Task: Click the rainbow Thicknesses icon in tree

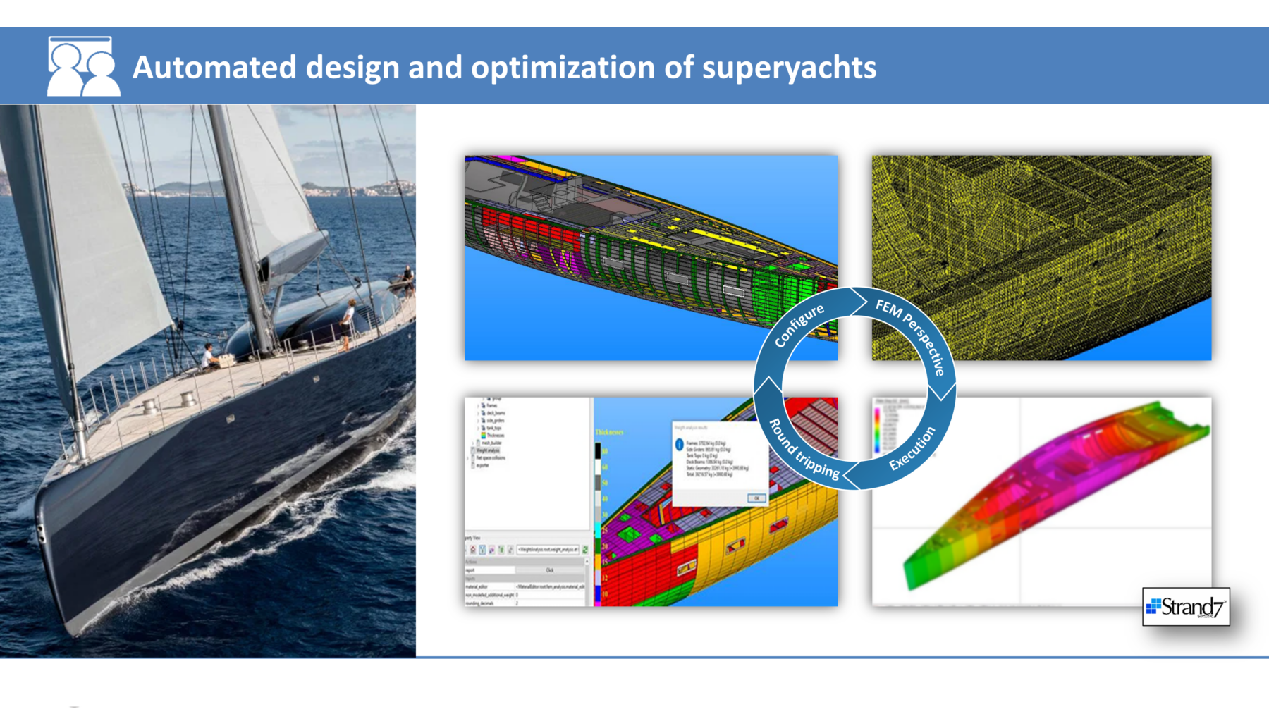Action: [483, 436]
